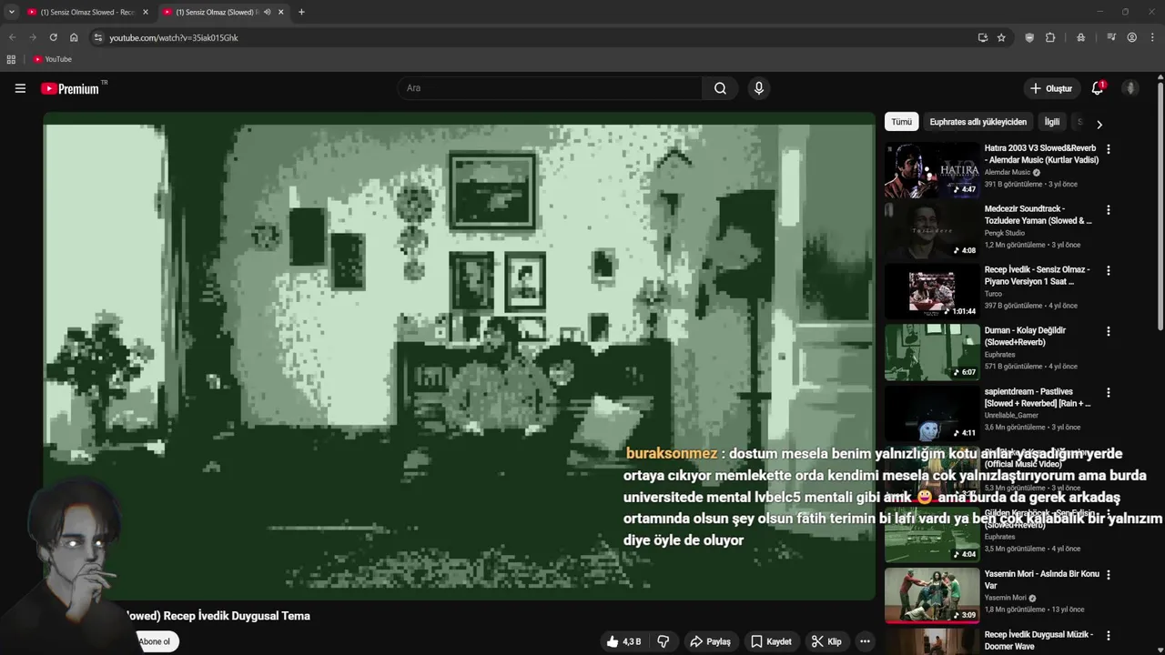Open Yasemin Mori video thumbnail

(932, 595)
